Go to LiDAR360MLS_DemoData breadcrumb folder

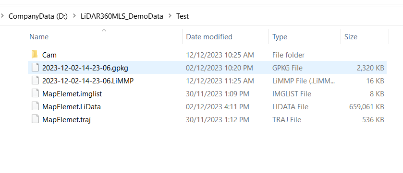pos(122,16)
